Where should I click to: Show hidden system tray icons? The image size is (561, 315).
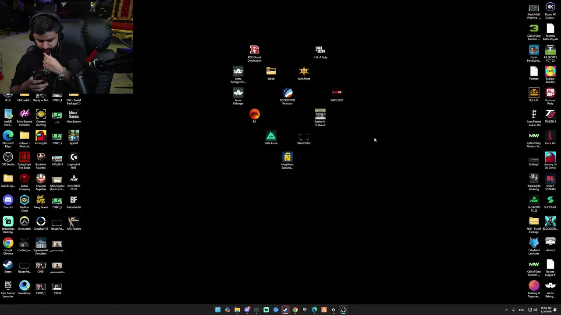point(506,310)
